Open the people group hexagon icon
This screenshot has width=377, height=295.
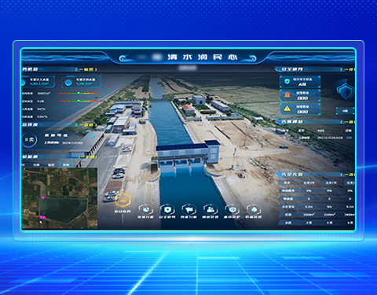(x=210, y=210)
